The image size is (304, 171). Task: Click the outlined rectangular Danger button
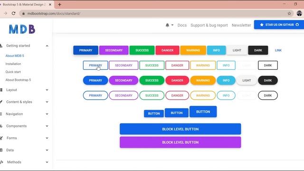coord(177,66)
